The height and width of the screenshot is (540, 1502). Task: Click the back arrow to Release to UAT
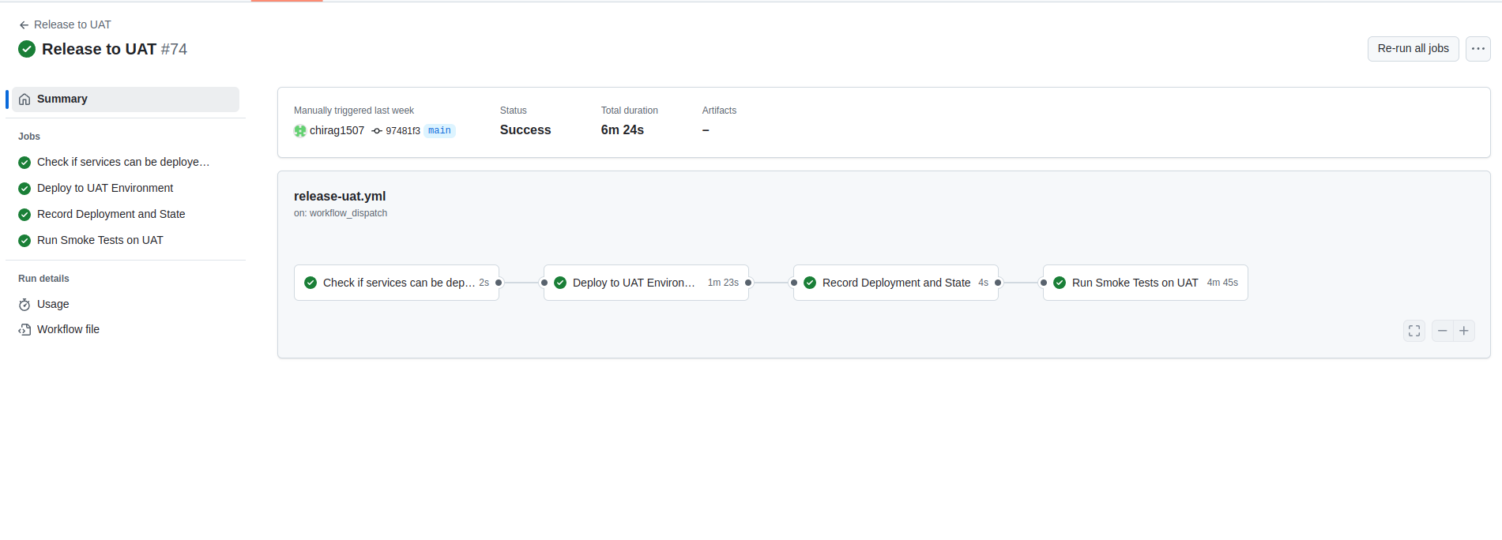(24, 25)
